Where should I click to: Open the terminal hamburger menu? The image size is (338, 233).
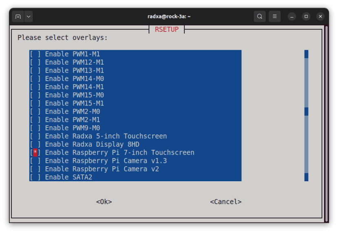click(275, 16)
